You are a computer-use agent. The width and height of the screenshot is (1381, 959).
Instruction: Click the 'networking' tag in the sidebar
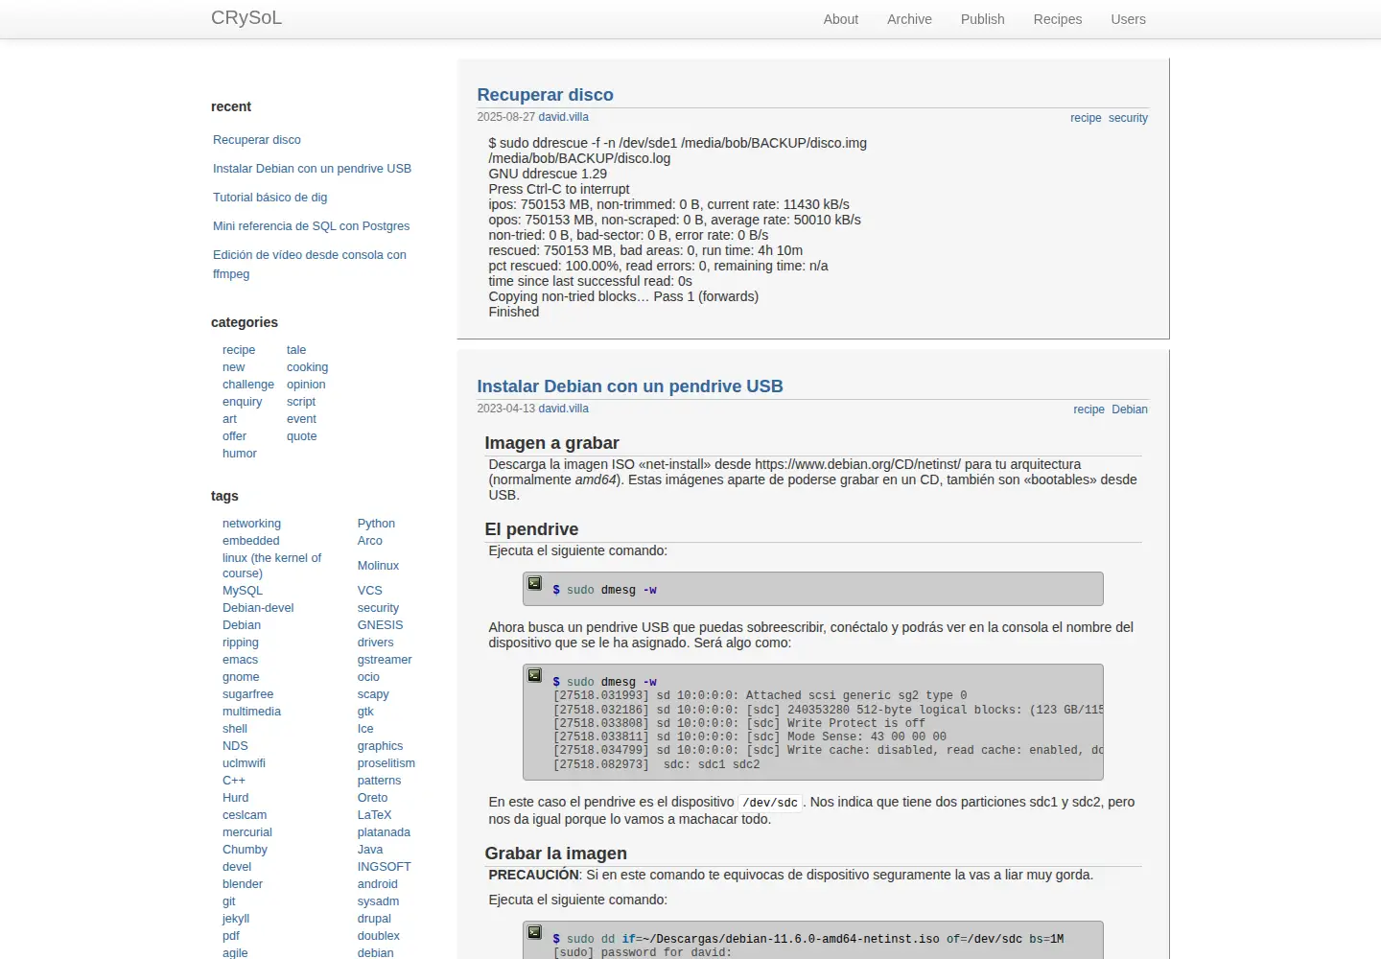251,524
